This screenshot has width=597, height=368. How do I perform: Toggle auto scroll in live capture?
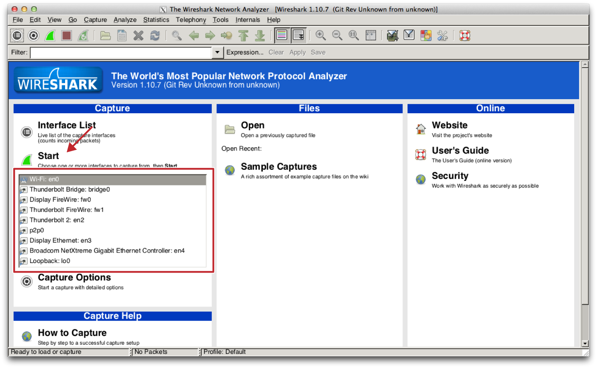298,36
